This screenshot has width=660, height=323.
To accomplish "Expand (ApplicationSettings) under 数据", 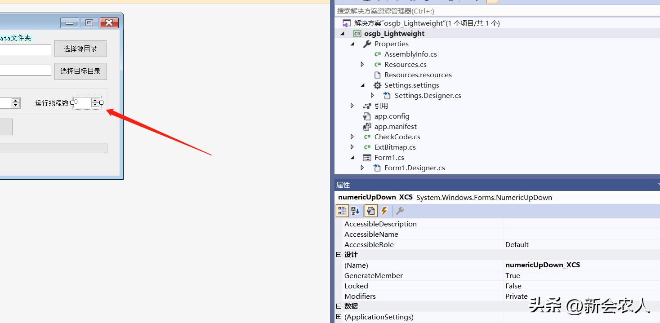I will tap(339, 316).
